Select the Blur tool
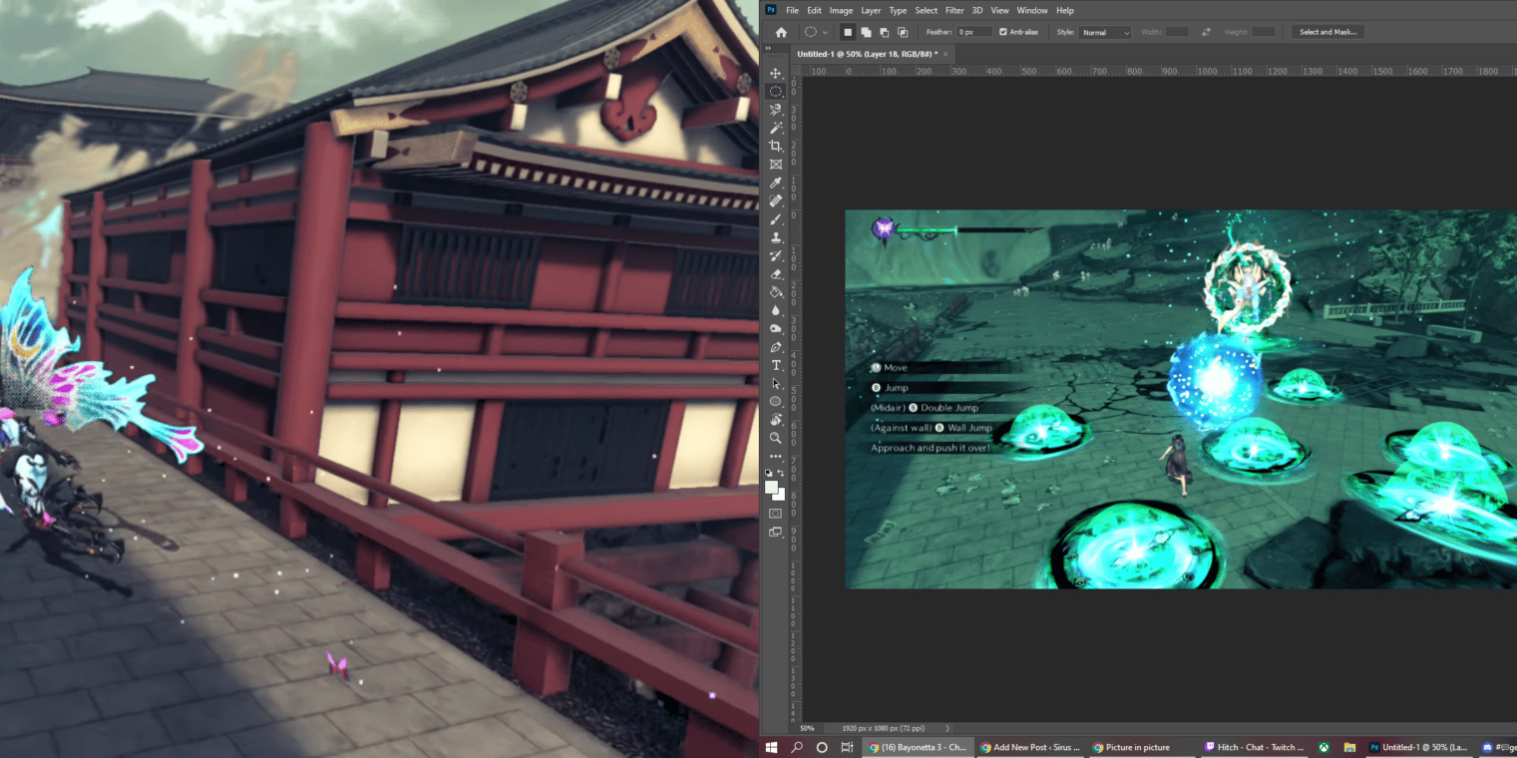This screenshot has width=1517, height=758. [x=776, y=310]
